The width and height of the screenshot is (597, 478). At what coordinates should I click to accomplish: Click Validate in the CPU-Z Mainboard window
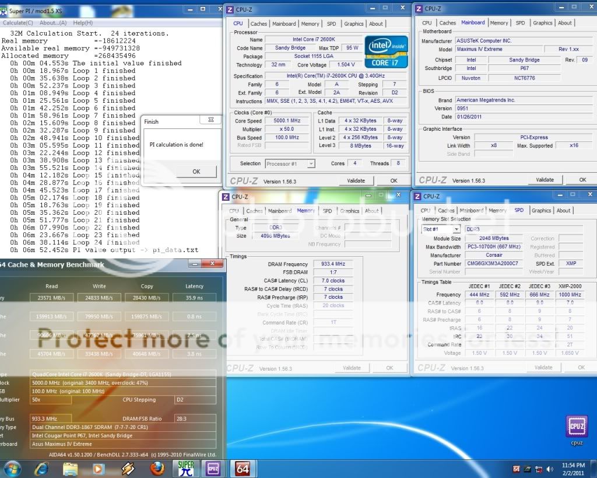pyautogui.click(x=545, y=180)
